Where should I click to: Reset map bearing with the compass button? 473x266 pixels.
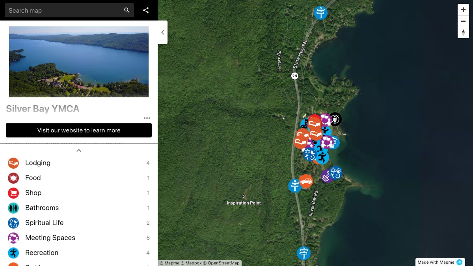[x=463, y=32]
